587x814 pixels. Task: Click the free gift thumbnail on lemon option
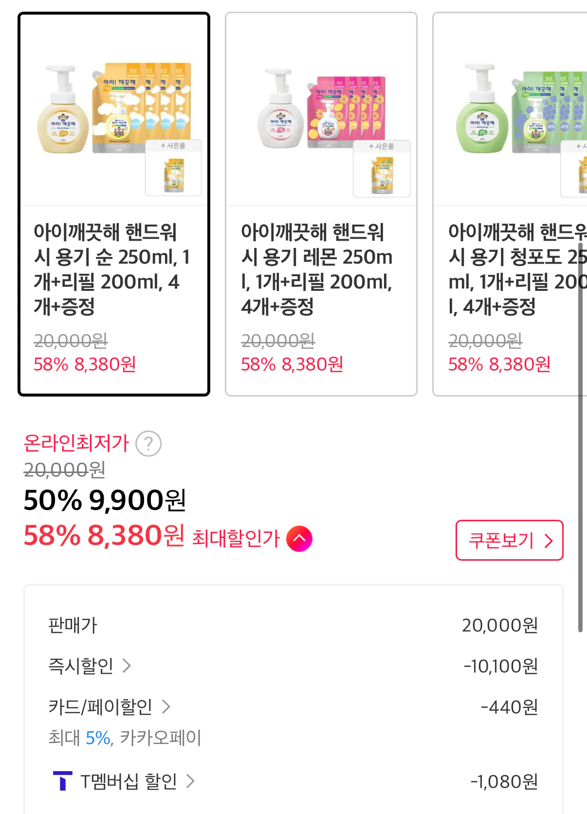pyautogui.click(x=382, y=170)
